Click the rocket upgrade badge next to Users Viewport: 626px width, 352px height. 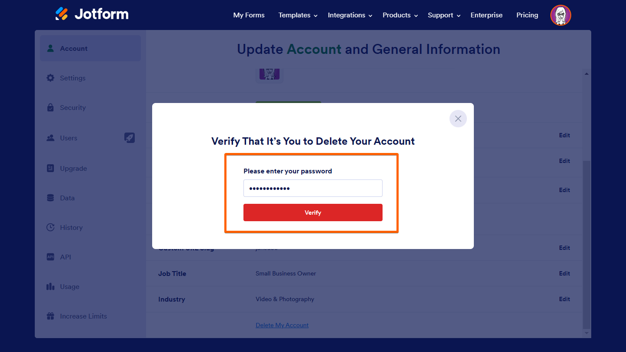130,138
